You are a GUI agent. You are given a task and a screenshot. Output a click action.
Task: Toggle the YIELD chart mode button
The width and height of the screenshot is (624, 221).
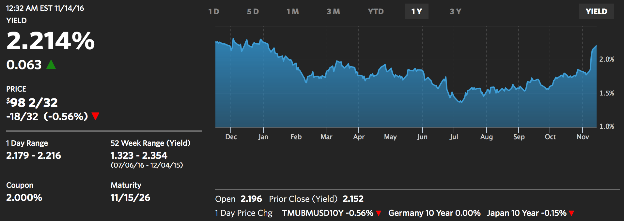596,11
